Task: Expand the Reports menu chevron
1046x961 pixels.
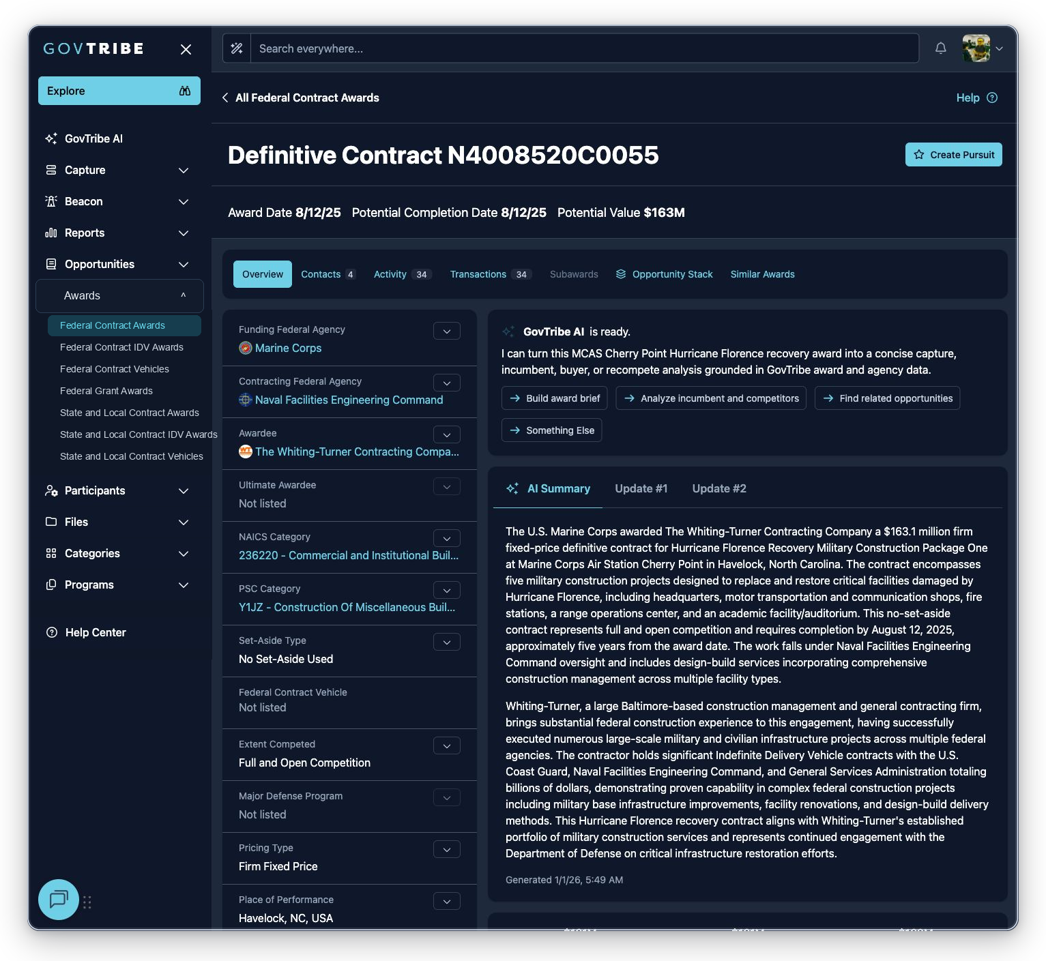Action: pyautogui.click(x=184, y=233)
